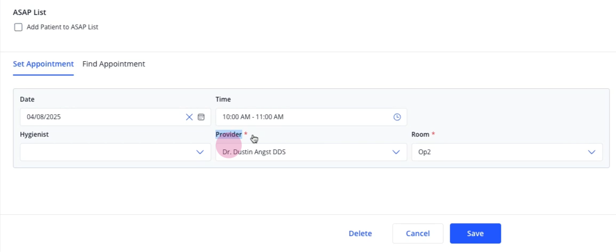This screenshot has height=252, width=616.
Task: Click the Provider label text
Action: click(x=229, y=135)
